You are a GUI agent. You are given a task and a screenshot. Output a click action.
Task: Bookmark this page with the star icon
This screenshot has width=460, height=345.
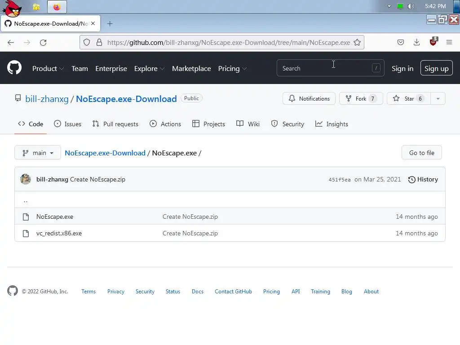pyautogui.click(x=357, y=42)
